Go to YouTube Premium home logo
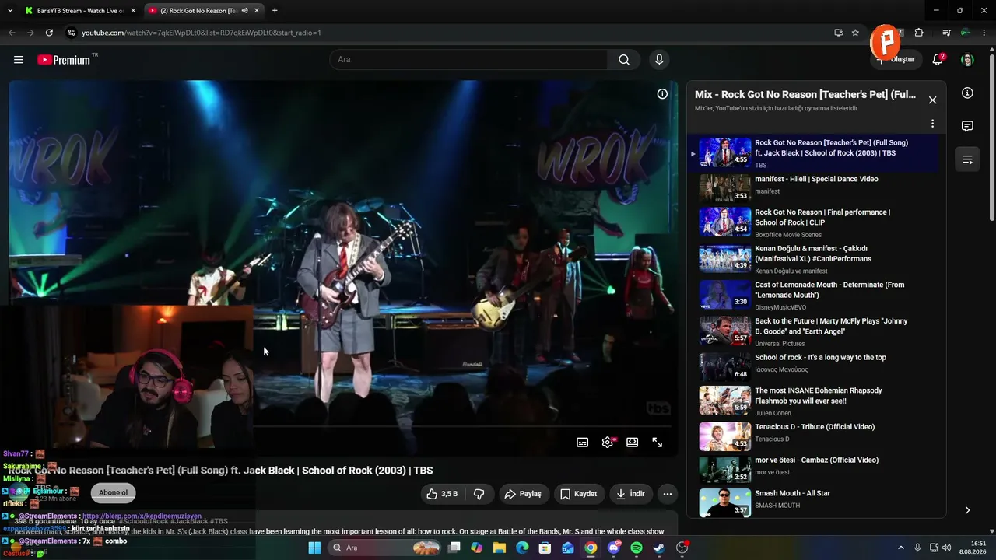Image resolution: width=996 pixels, height=560 pixels. 64,60
